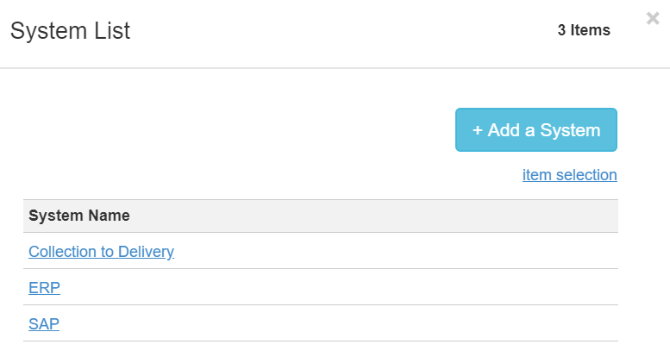Go to item selection
This screenshot has height=357, width=670.
click(569, 175)
